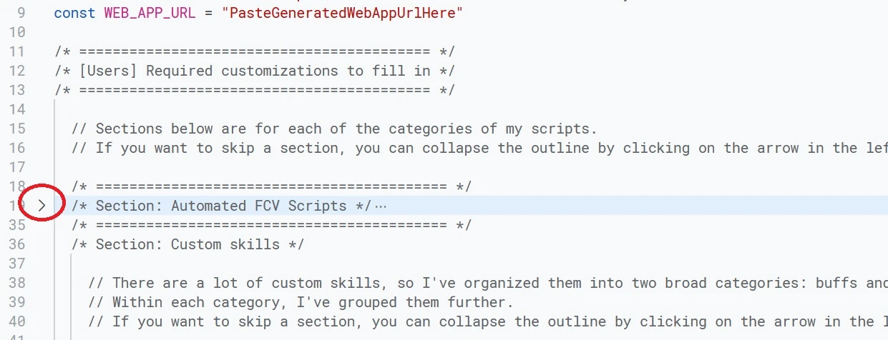
Task: Click the equals-sign divider comment on line 18
Action: coord(271,186)
